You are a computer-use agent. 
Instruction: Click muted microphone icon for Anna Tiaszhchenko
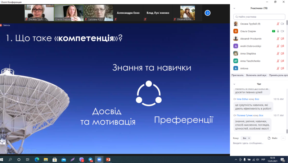[x=278, y=61]
